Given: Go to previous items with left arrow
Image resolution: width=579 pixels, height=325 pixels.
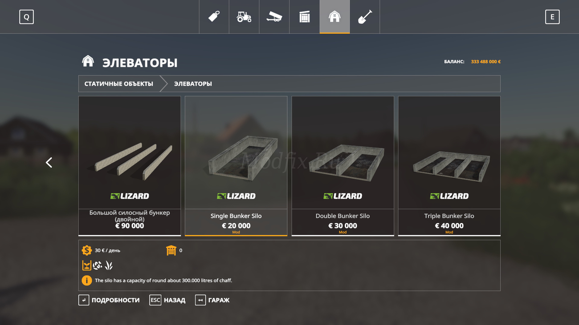Looking at the screenshot, I should click(x=49, y=163).
